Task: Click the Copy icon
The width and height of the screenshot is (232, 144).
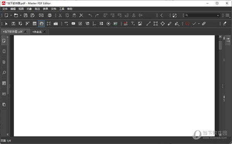Action: click(x=67, y=15)
